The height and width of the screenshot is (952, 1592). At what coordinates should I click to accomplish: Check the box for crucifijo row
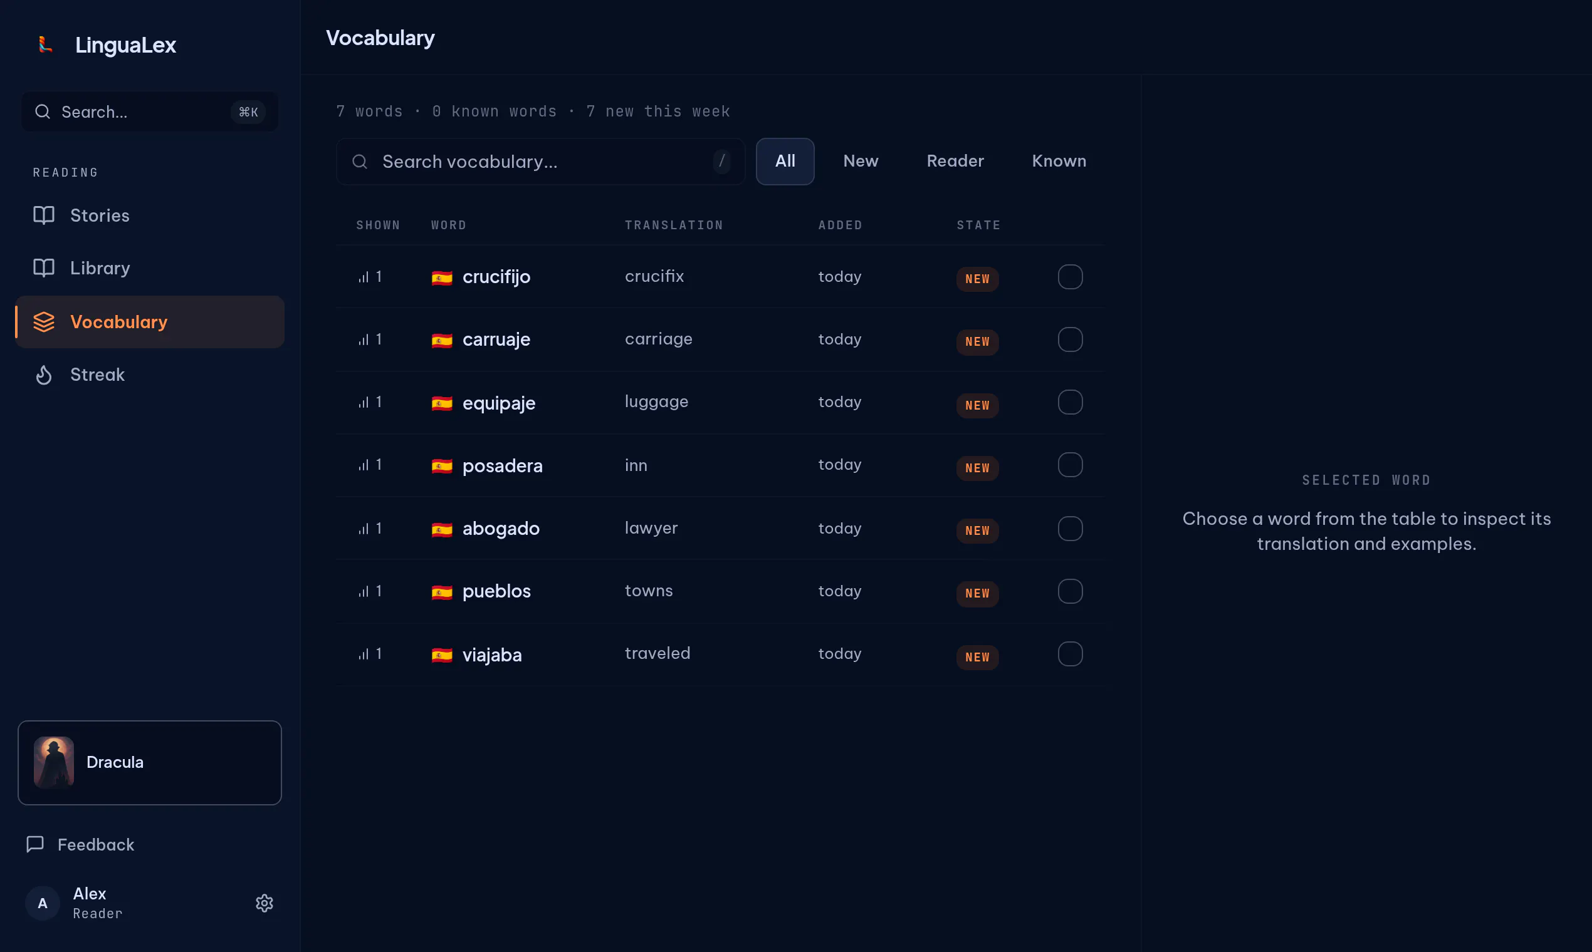click(x=1069, y=276)
